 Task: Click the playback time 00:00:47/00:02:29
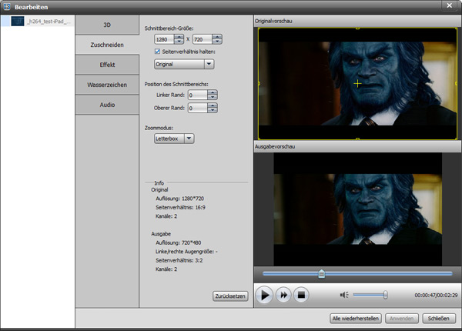[x=436, y=295]
